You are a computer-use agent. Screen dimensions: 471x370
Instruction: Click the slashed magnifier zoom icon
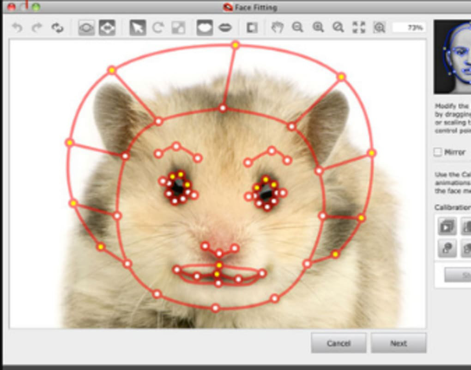(x=338, y=28)
